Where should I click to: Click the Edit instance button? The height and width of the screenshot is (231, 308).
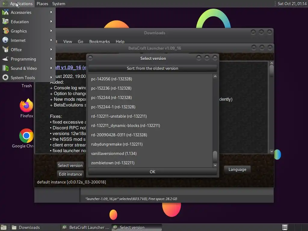point(70,174)
